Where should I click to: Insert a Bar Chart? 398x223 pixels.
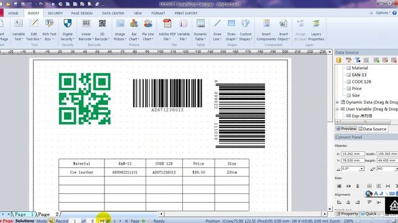pos(134,30)
